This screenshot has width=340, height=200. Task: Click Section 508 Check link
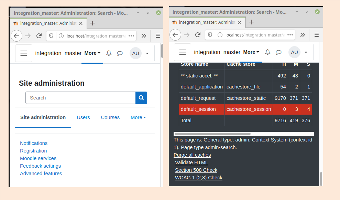(196, 170)
